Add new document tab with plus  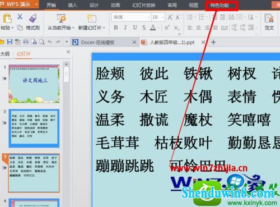click(213, 42)
